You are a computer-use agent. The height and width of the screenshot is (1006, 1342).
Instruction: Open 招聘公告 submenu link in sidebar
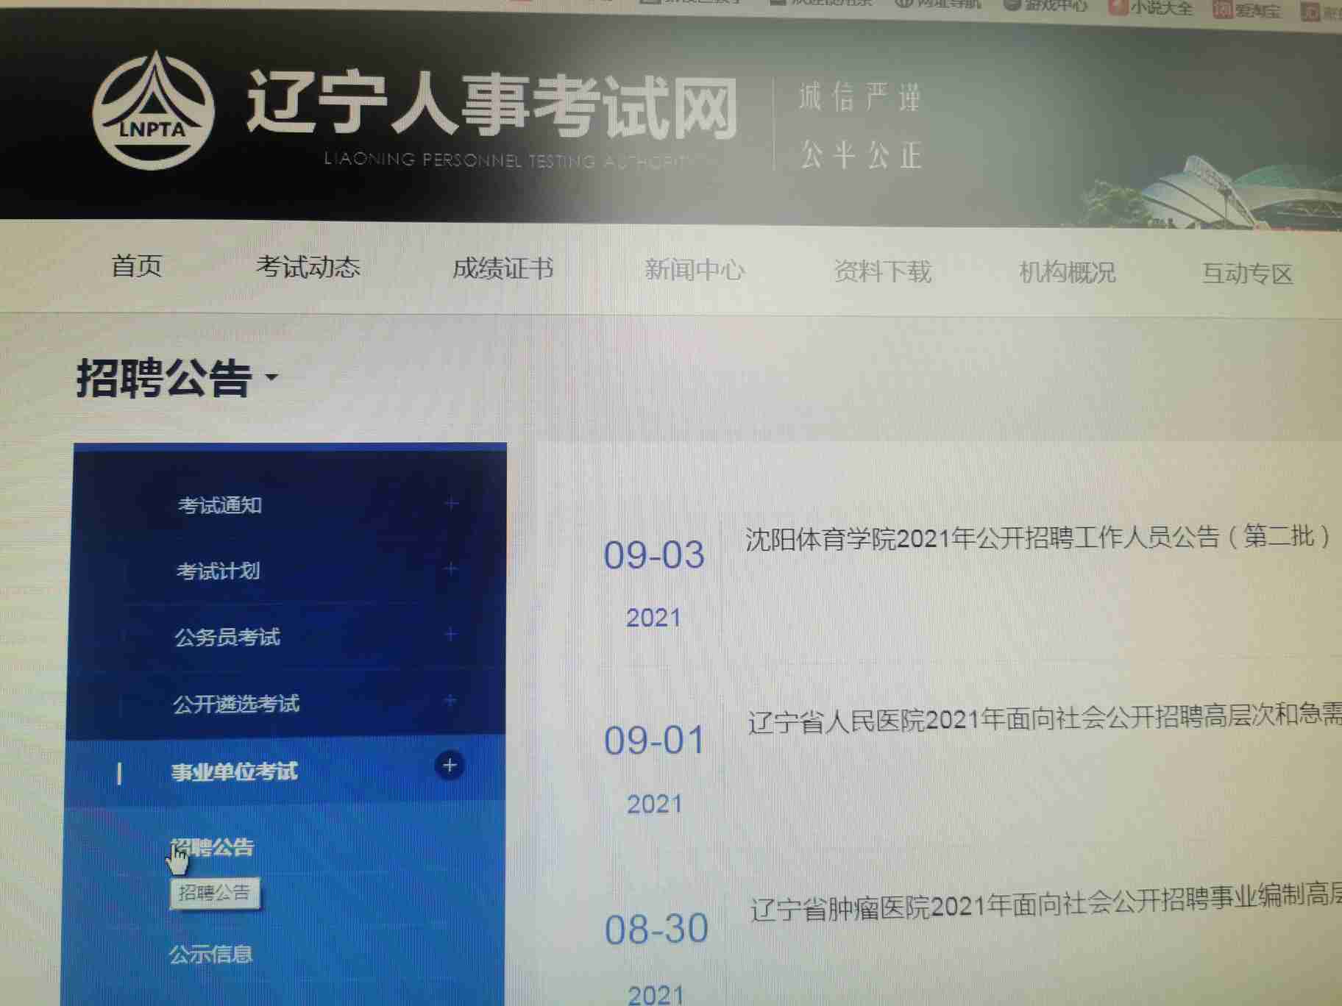[212, 847]
